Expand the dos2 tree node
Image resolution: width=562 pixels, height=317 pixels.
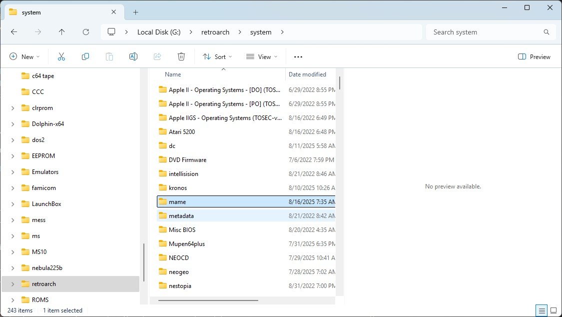13,140
